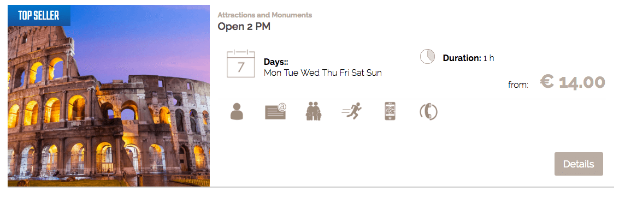Select Mon in the days list
The image size is (625, 198).
point(273,73)
